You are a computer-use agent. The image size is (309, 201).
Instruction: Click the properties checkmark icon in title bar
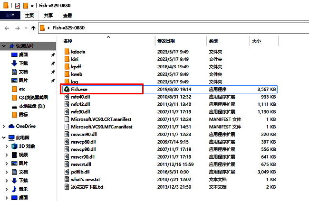point(18,6)
